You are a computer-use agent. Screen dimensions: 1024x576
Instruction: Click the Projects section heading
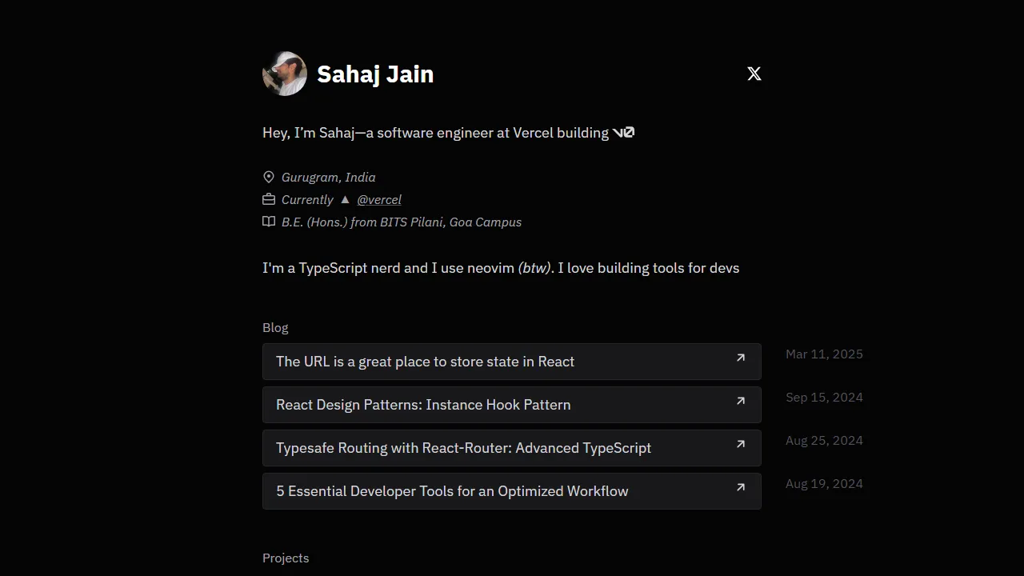coord(286,558)
